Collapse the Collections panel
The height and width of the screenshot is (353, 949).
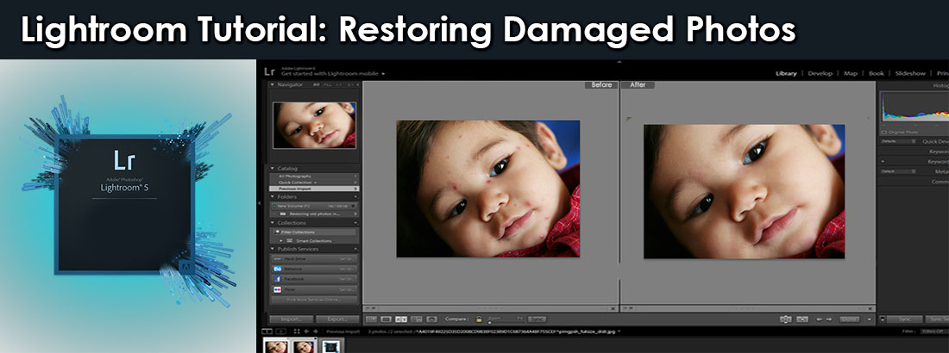pos(273,223)
